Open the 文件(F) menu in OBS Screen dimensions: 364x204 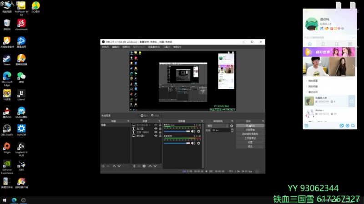(105, 47)
